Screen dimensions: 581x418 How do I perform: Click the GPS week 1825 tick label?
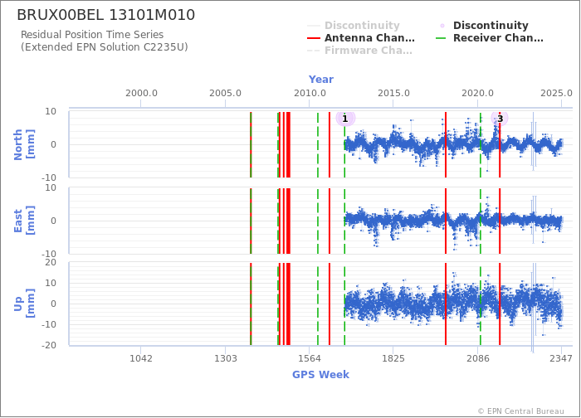coord(393,358)
